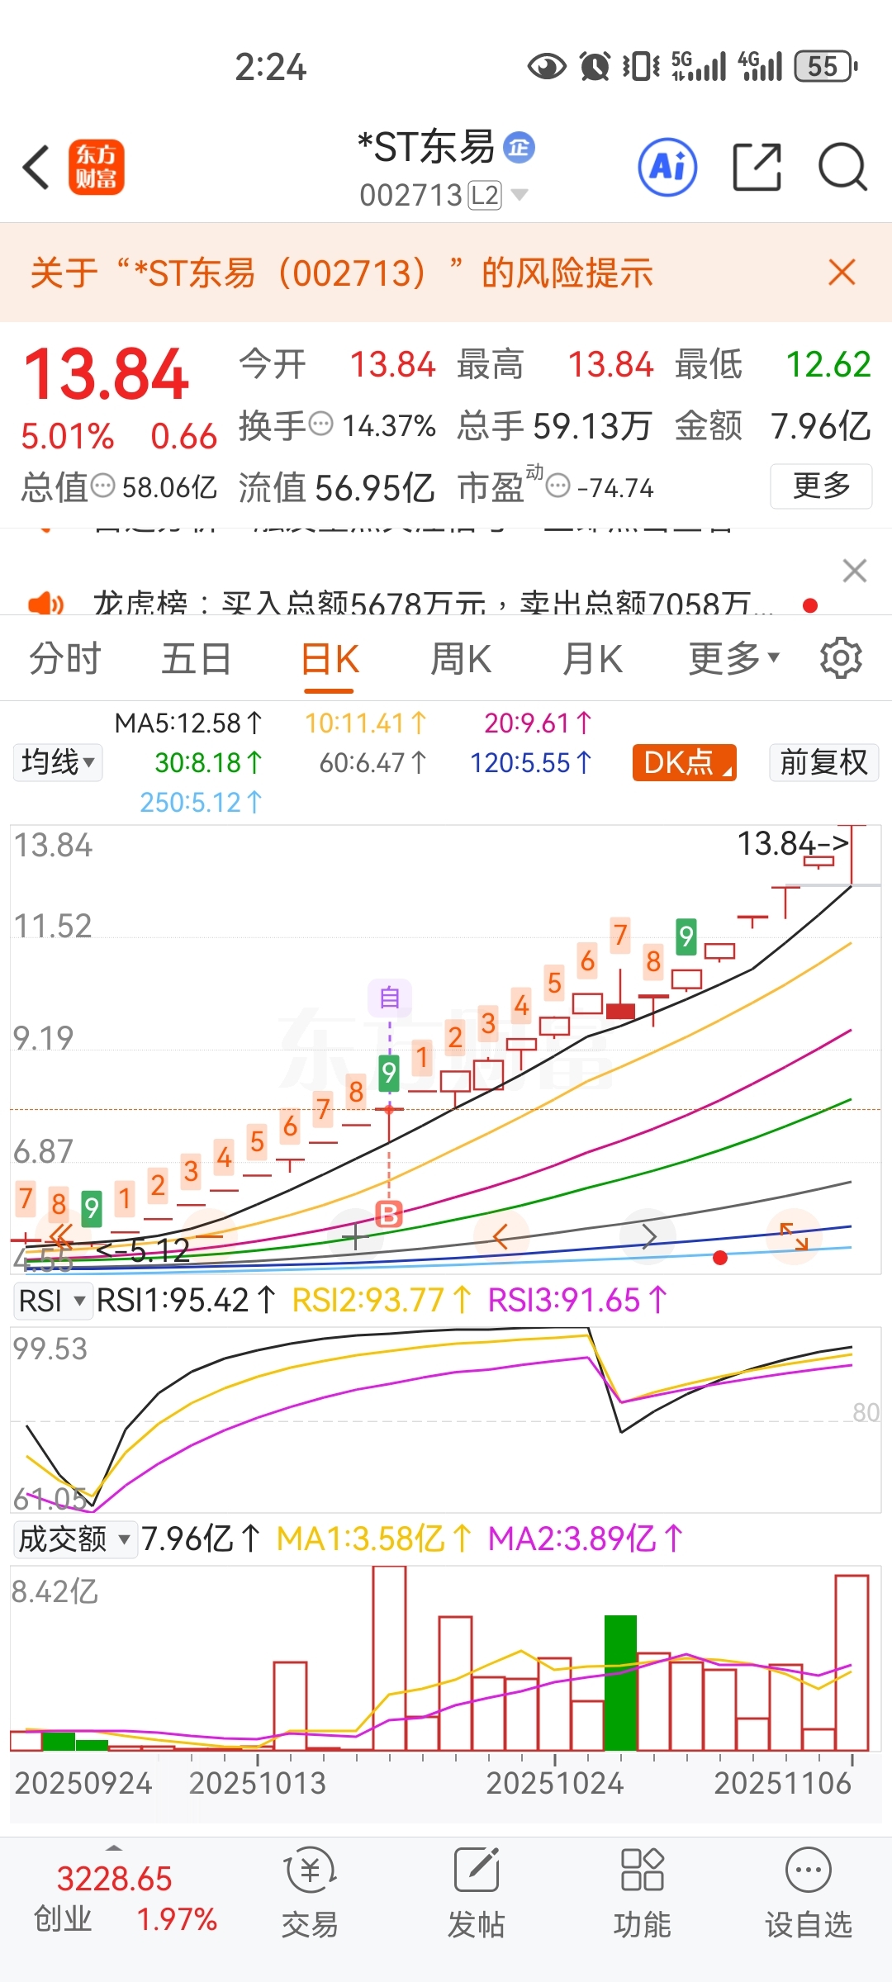Open the RSI indicator dropdown

click(53, 1301)
